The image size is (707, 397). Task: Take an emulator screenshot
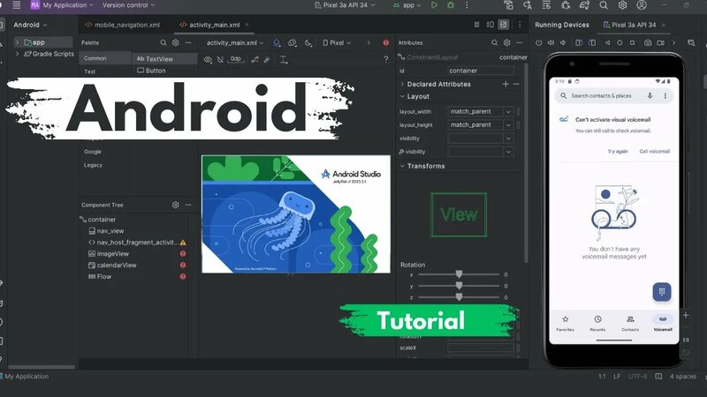pos(648,42)
